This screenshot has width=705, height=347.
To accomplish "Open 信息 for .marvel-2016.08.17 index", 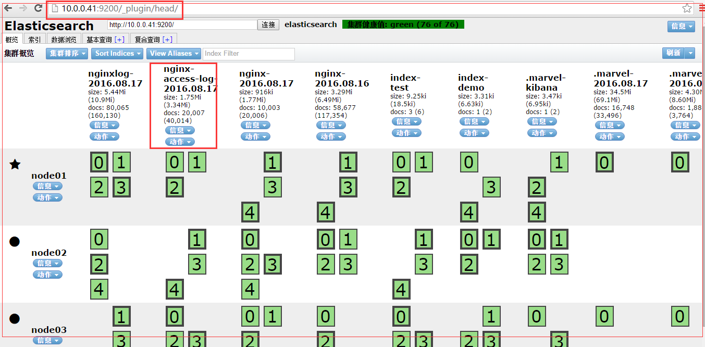I will (610, 125).
